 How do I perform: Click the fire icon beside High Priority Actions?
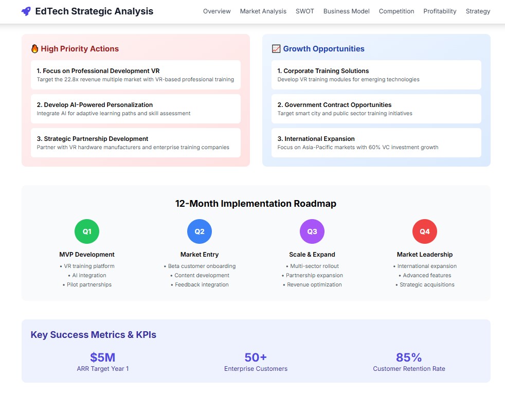pos(35,49)
